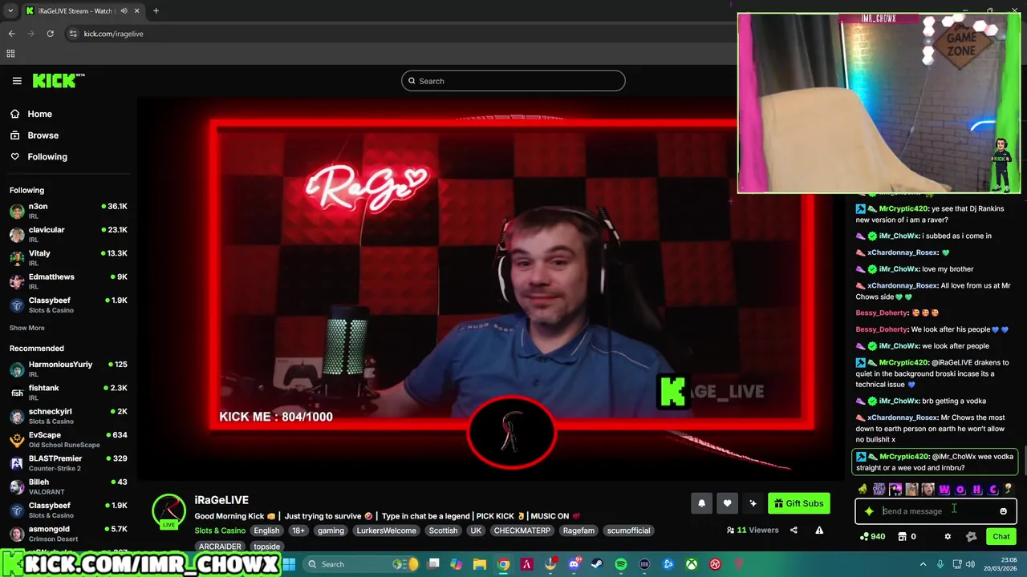The image size is (1027, 577).
Task: Open HarmoniousYuriy recommended channel
Action: point(68,369)
